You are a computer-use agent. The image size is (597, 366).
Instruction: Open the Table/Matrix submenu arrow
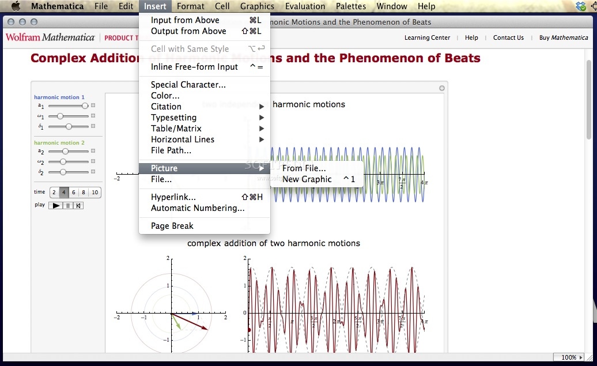pyautogui.click(x=262, y=129)
